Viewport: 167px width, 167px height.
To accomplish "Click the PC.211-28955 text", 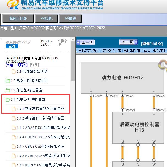I will 46,43.
